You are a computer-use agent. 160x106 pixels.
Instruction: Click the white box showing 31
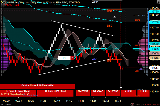[64, 58]
